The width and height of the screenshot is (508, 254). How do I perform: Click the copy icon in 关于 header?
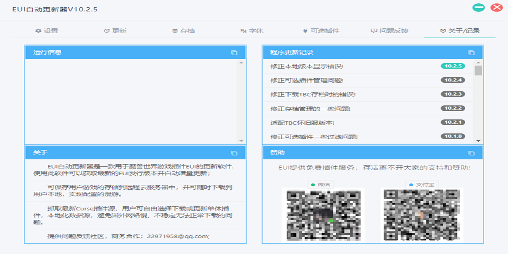click(234, 153)
